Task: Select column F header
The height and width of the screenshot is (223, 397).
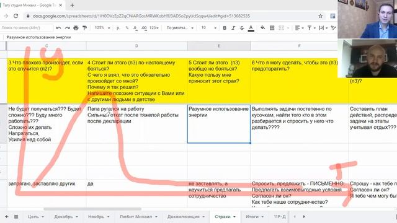Action: coord(299,46)
